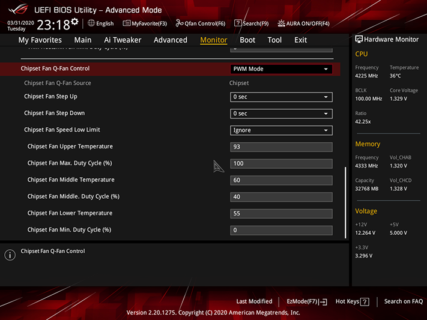Open Hot Keys help
The height and width of the screenshot is (320, 427).
tap(352, 302)
